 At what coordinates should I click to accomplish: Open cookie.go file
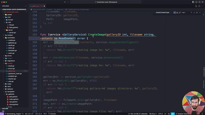[12, 40]
